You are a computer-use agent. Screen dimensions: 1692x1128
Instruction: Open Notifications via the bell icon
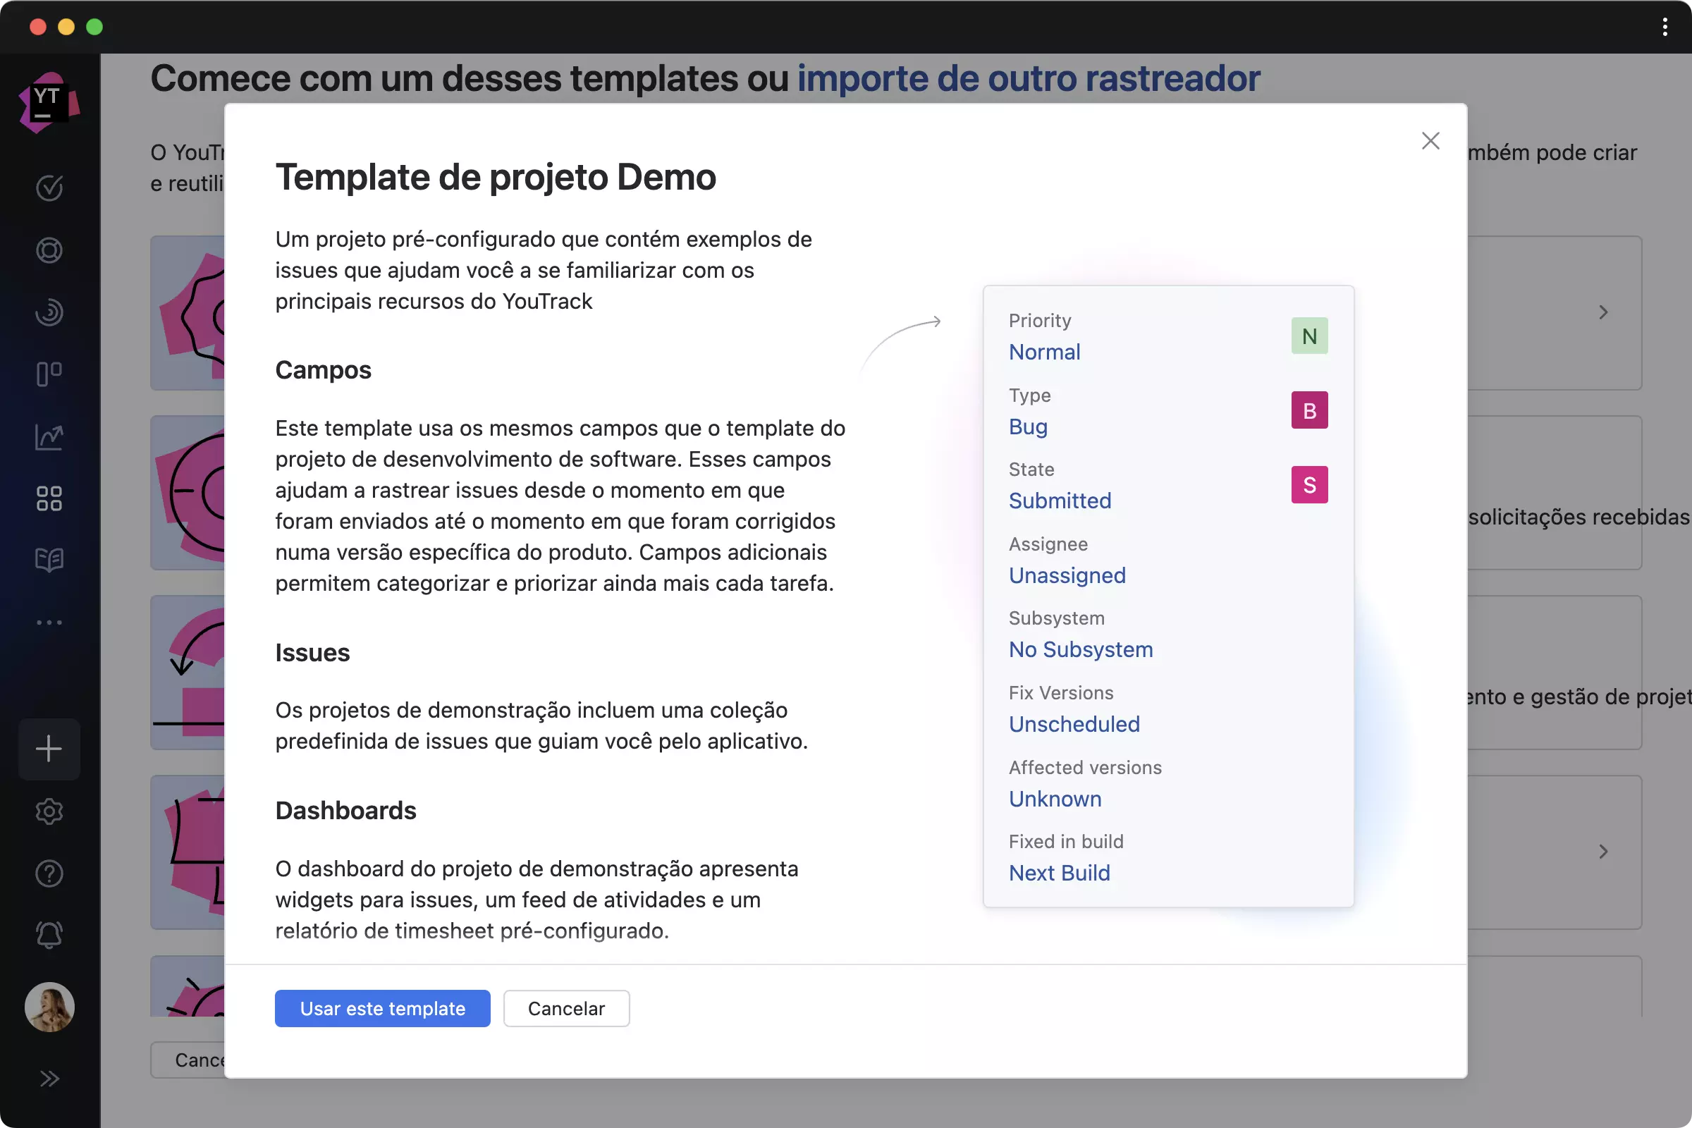coord(49,933)
